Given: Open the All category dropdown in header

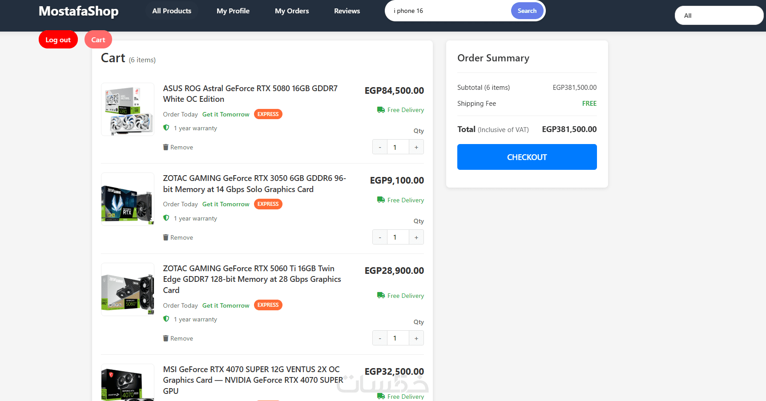Looking at the screenshot, I should click(719, 16).
